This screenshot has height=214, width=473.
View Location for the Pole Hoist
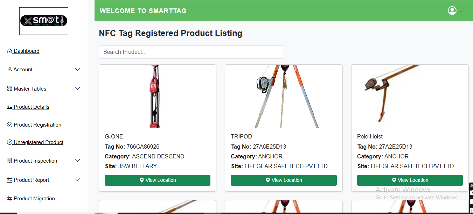click(410, 180)
